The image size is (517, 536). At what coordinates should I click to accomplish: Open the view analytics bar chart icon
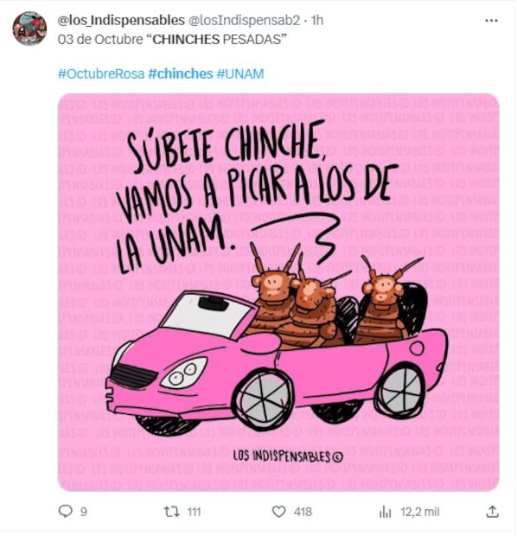pos(385,512)
